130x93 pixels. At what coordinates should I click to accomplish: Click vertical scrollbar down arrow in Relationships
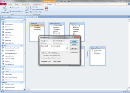pos(129,87)
